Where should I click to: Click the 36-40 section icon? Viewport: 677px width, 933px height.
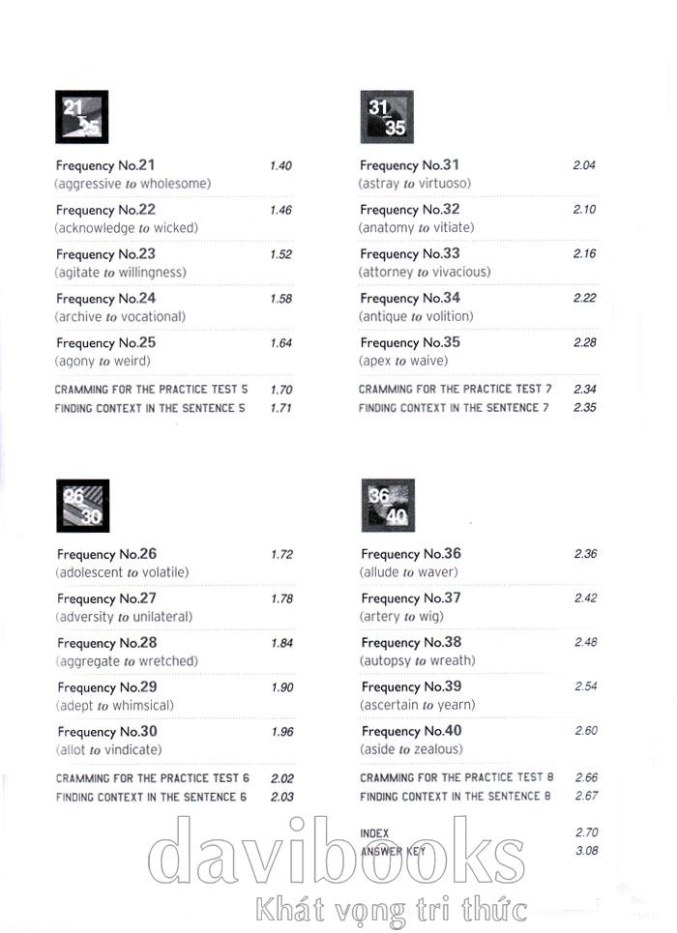pos(387,506)
